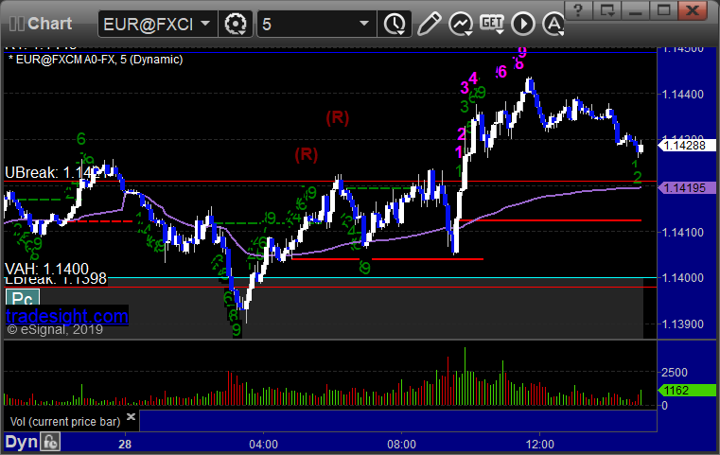Click the 04:00 time axis label

pyautogui.click(x=263, y=444)
